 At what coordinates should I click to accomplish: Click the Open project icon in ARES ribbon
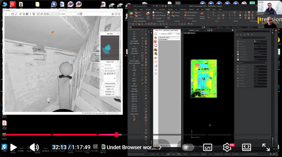[131, 15]
